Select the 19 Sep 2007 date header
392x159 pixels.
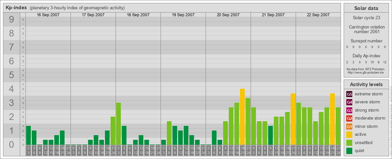[x=183, y=15]
